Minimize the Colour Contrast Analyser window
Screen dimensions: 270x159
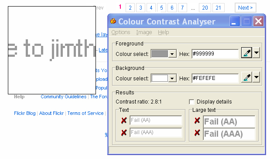click(x=235, y=21)
